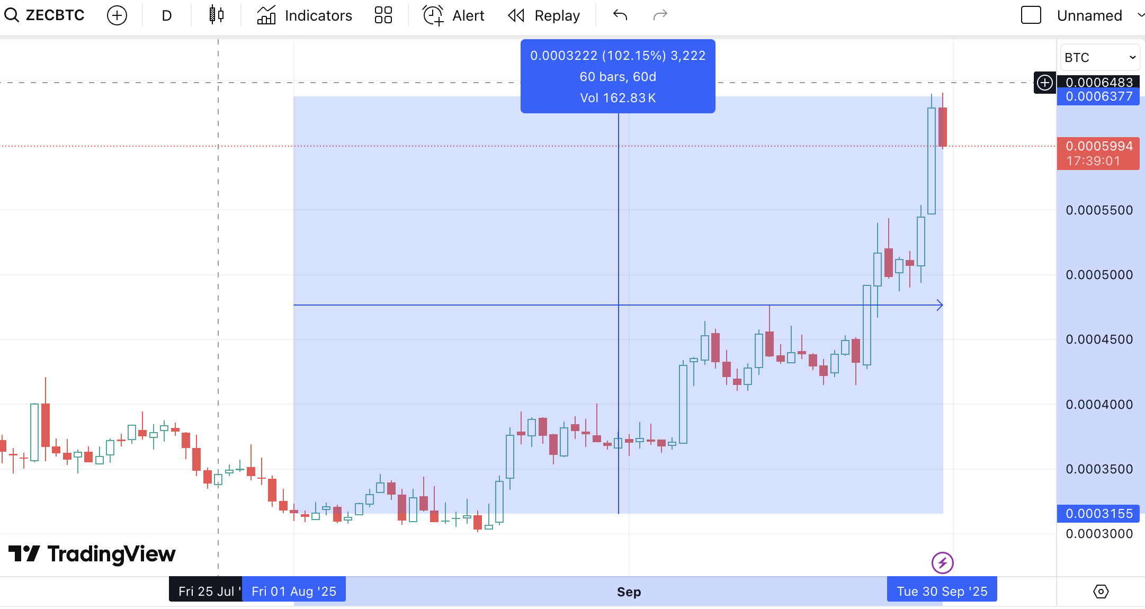
Task: Start bar Replay mode
Action: 543,15
